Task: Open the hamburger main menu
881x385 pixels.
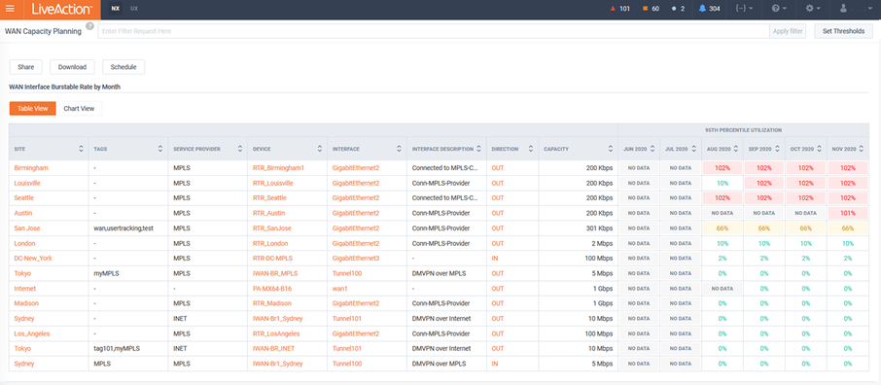Action: 10,9
